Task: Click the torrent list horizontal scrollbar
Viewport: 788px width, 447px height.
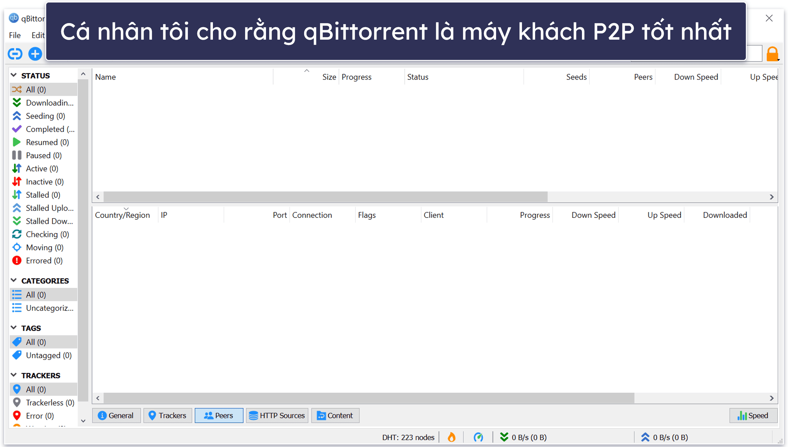Action: (x=325, y=197)
